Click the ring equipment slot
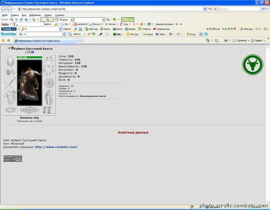The image size is (270, 210). [x=10, y=110]
